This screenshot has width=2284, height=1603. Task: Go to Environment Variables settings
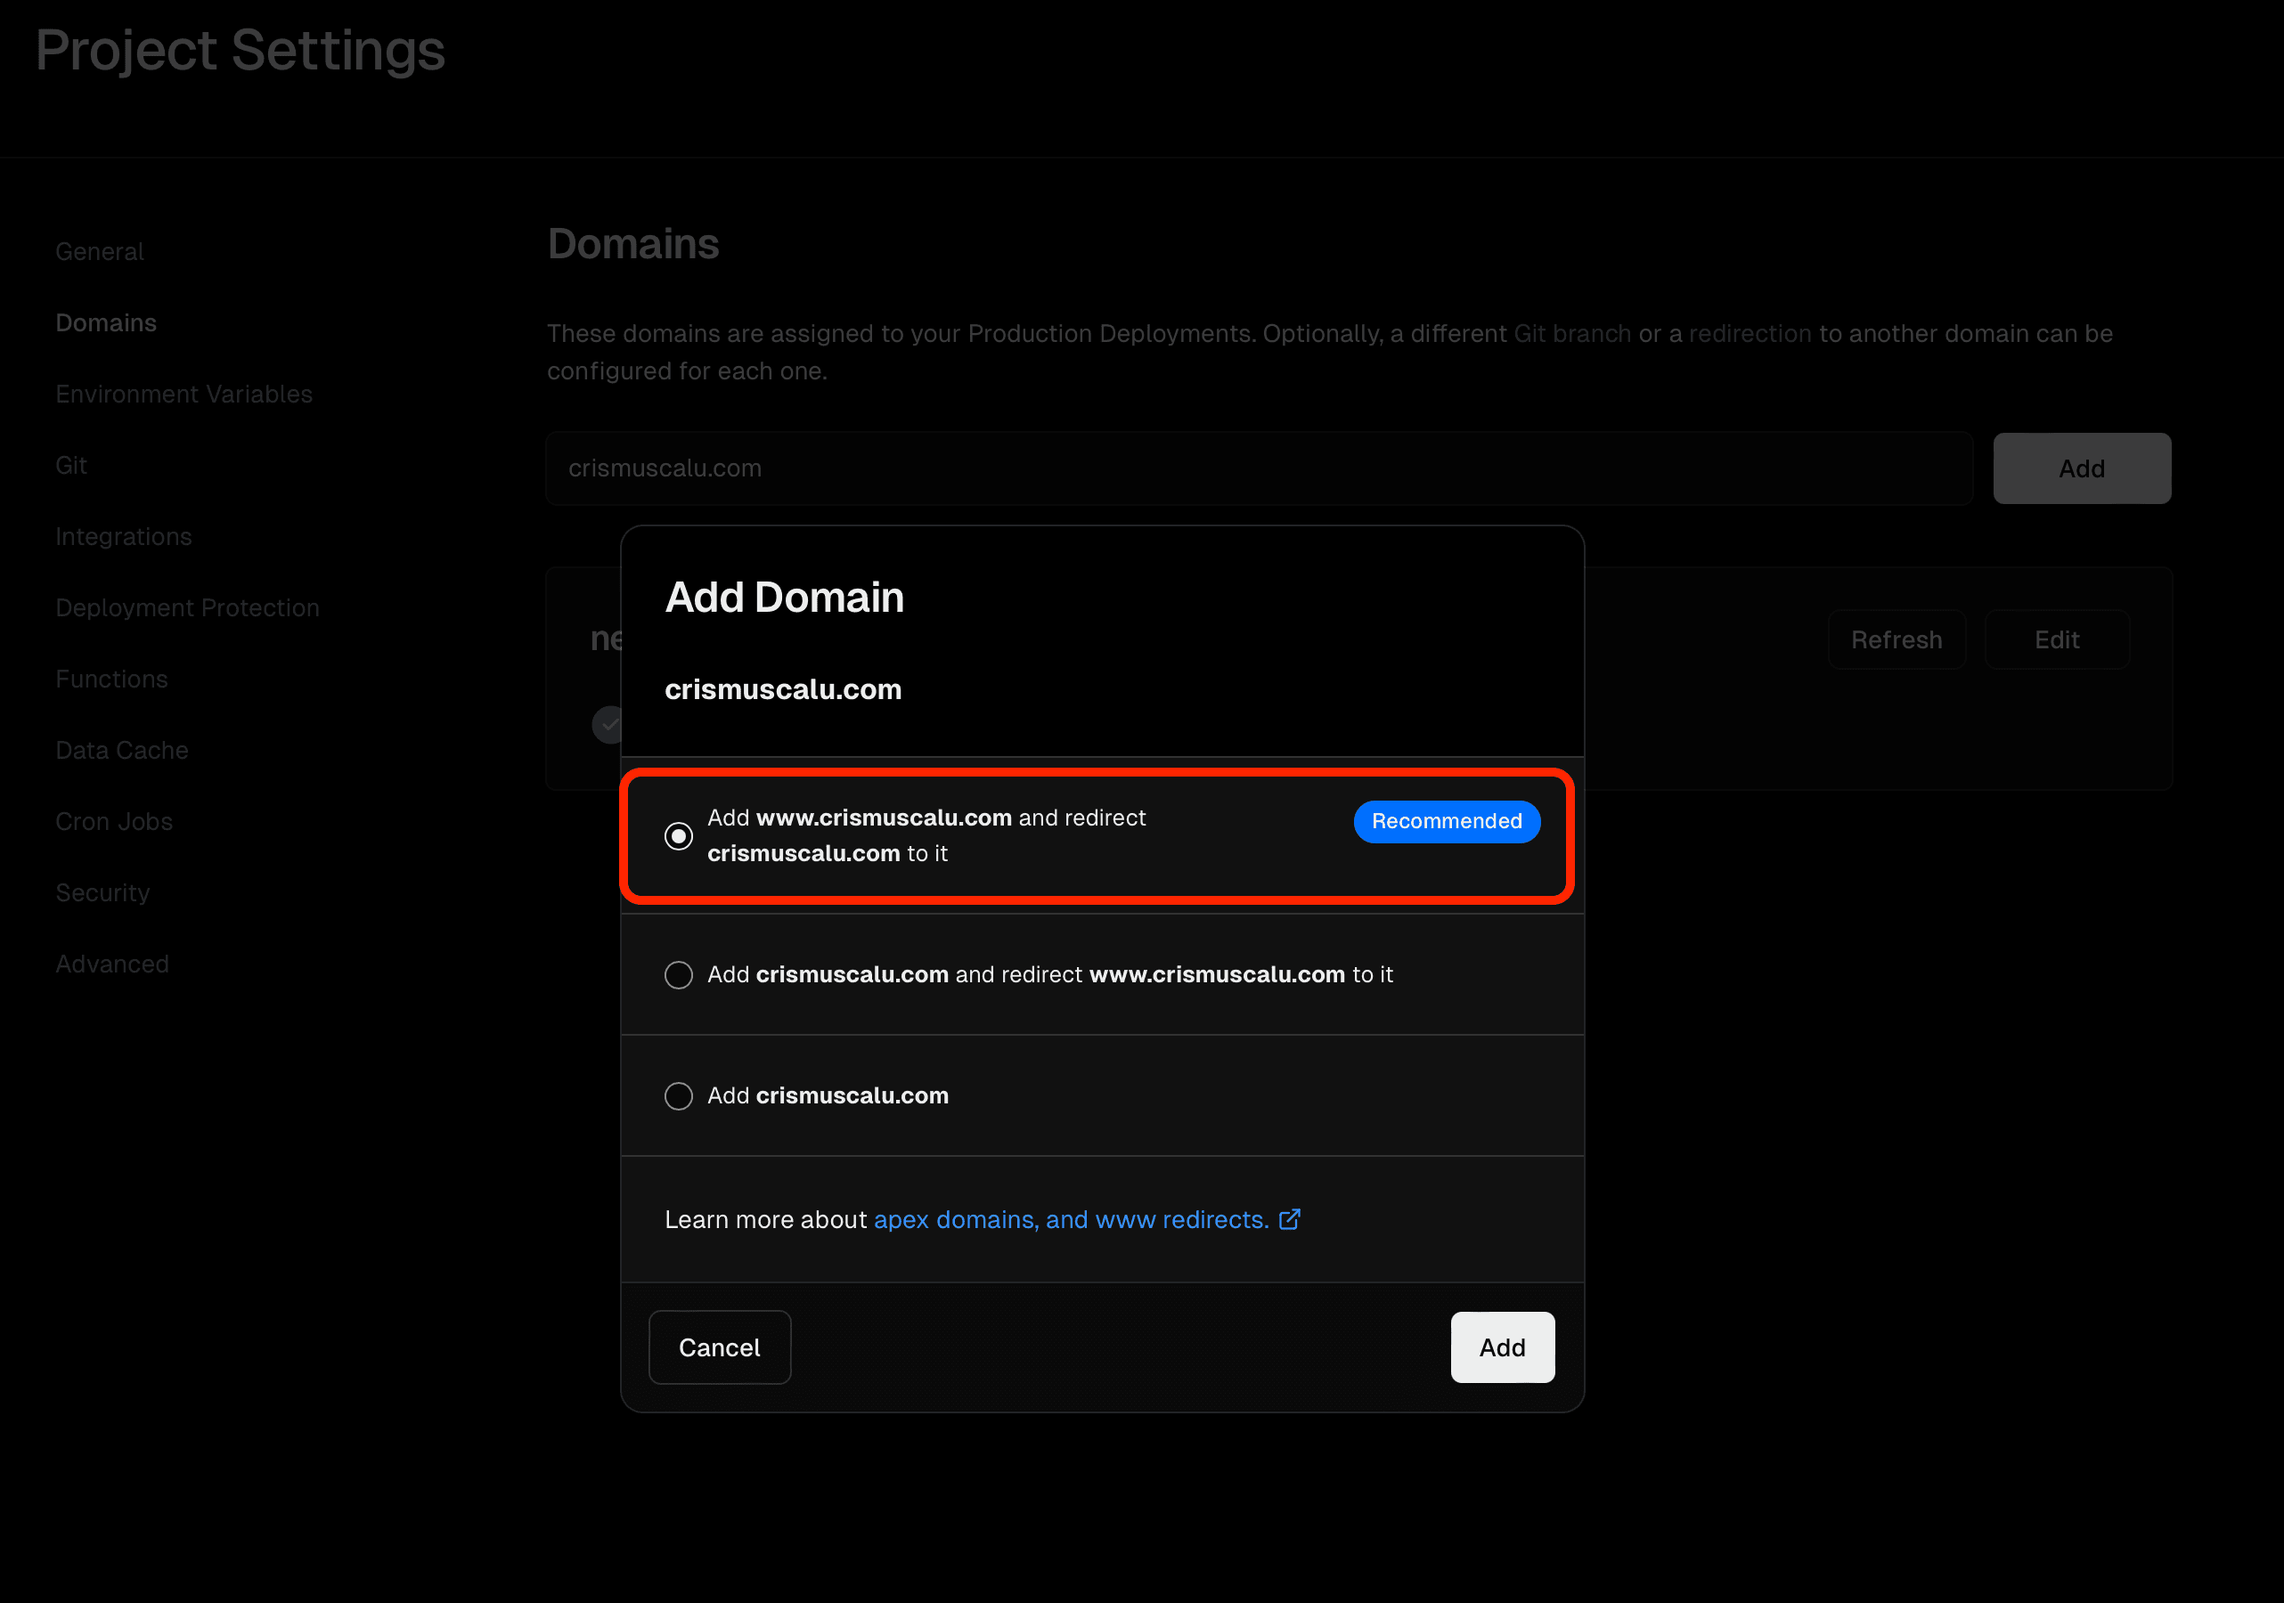point(184,394)
